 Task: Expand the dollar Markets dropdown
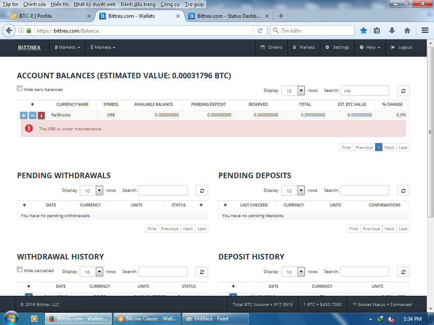[x=103, y=47]
